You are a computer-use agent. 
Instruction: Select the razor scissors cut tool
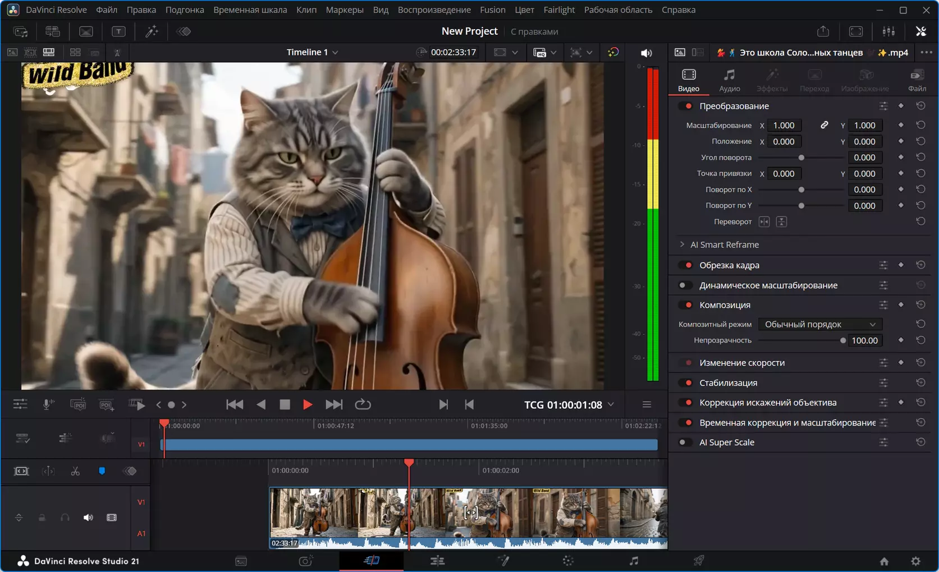click(x=75, y=471)
